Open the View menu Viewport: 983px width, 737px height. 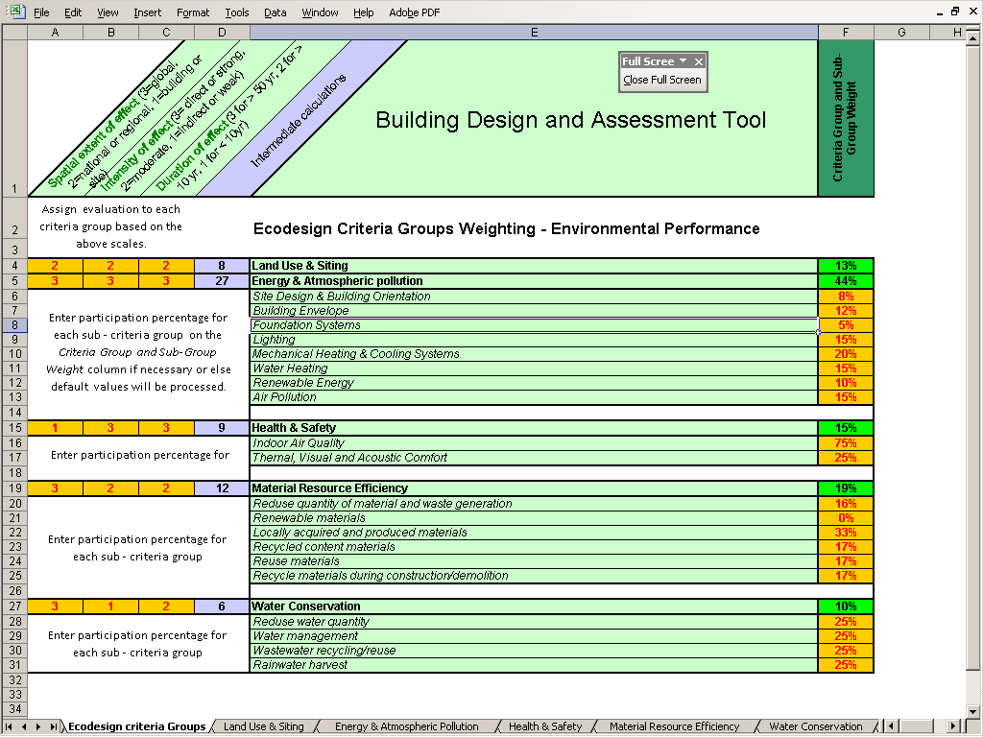click(x=108, y=12)
